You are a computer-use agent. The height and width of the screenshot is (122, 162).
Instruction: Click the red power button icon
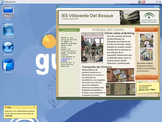click(x=143, y=2)
